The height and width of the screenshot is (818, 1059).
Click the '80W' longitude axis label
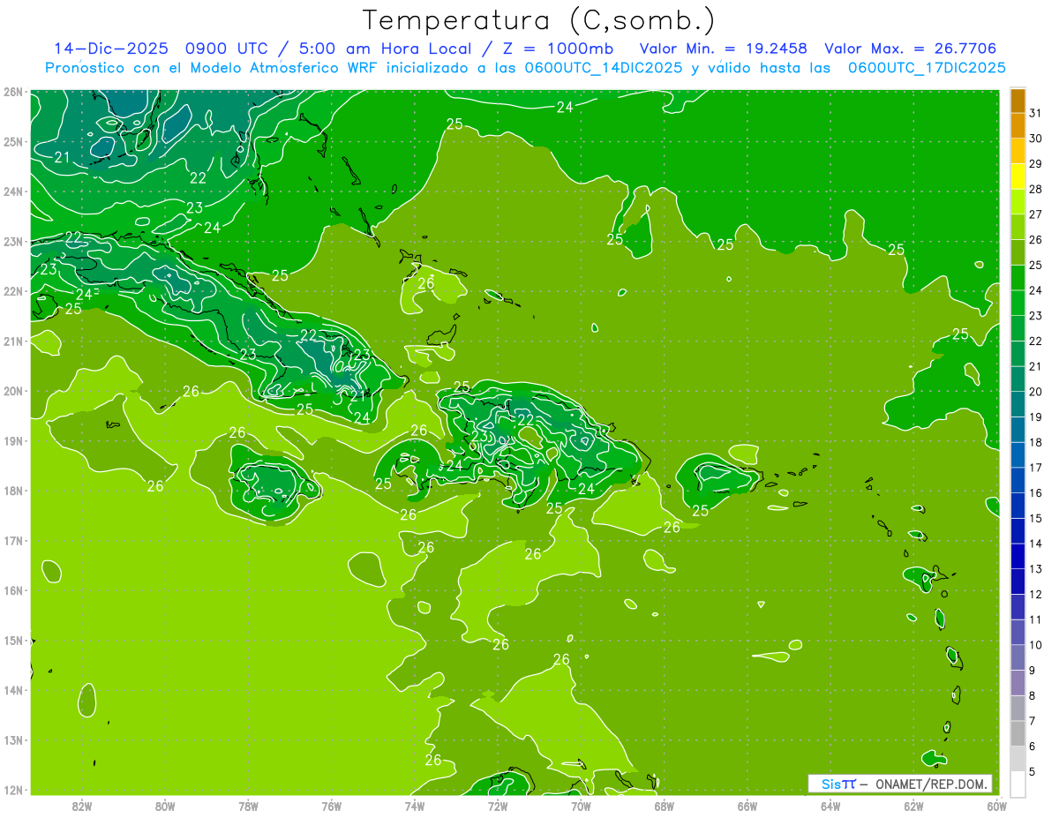coord(165,806)
